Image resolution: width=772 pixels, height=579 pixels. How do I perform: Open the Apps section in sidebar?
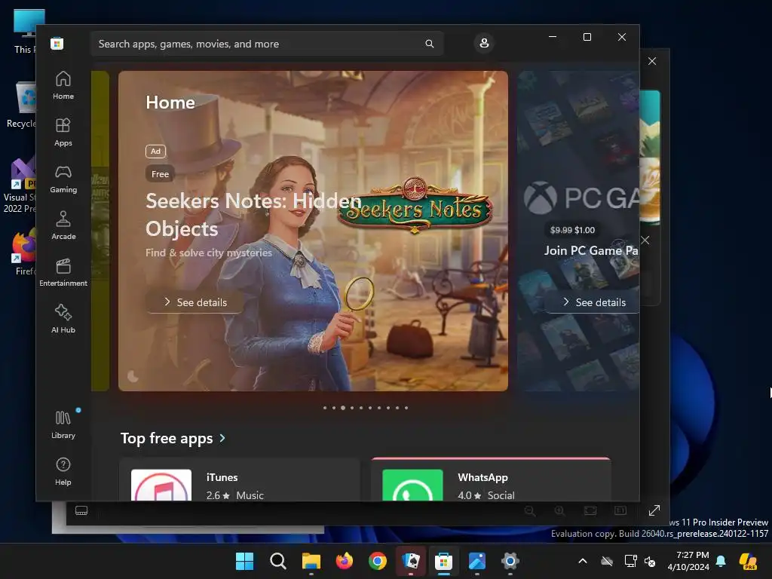click(63, 132)
